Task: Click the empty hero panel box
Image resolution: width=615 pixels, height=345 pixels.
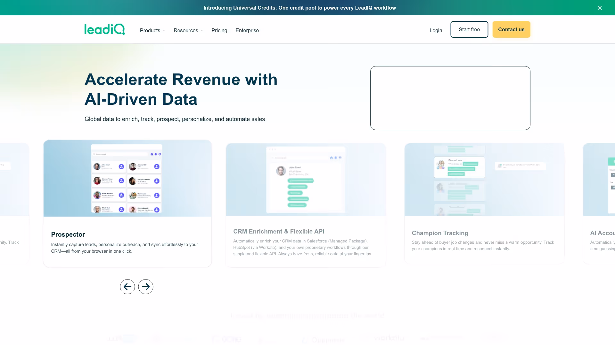Action: pos(450,98)
